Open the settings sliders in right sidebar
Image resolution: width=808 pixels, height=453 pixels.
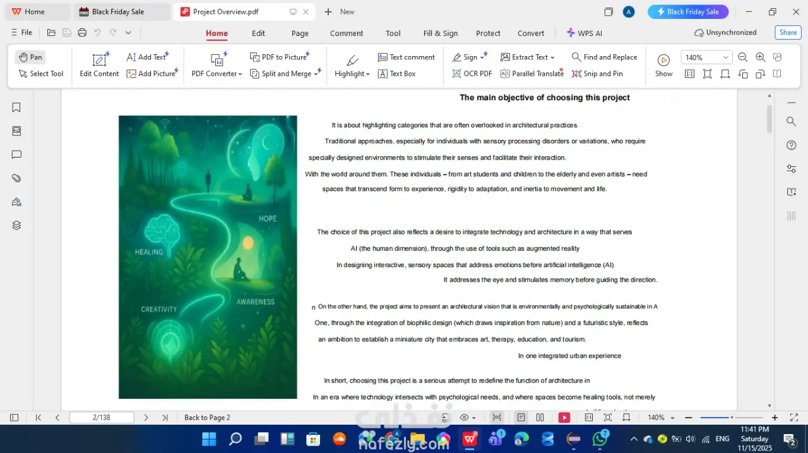click(791, 169)
